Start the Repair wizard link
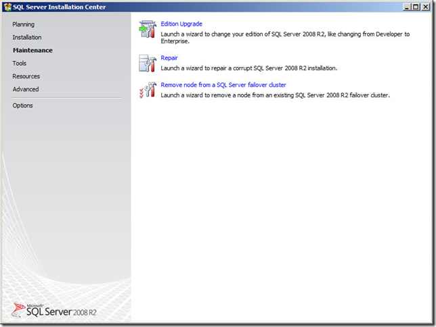 click(x=169, y=58)
